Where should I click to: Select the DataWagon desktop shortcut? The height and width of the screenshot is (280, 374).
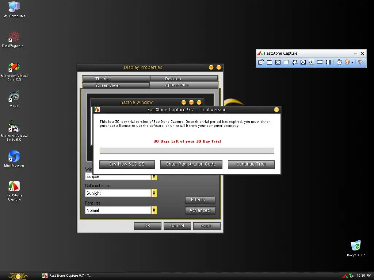14,39
